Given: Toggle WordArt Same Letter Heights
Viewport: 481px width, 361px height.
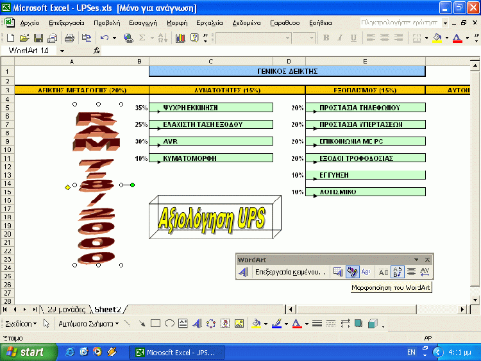Looking at the screenshot, I should (383, 272).
